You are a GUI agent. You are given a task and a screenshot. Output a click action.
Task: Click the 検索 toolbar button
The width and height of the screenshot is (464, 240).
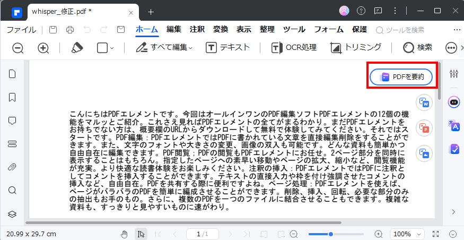(x=418, y=48)
